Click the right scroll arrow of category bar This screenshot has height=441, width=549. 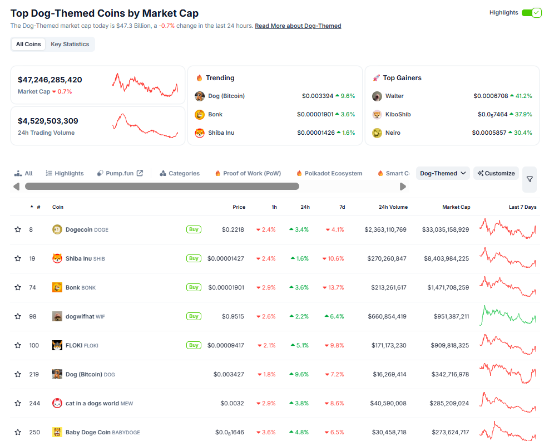(x=403, y=187)
